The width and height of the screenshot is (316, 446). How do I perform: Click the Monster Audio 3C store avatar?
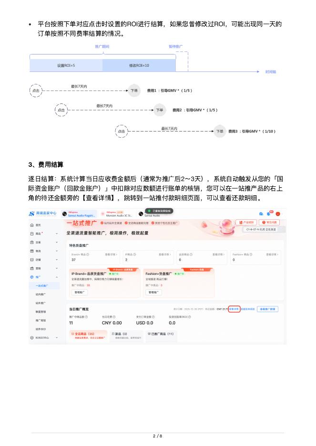click(102, 214)
